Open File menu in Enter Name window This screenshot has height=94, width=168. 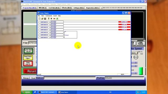(39, 16)
